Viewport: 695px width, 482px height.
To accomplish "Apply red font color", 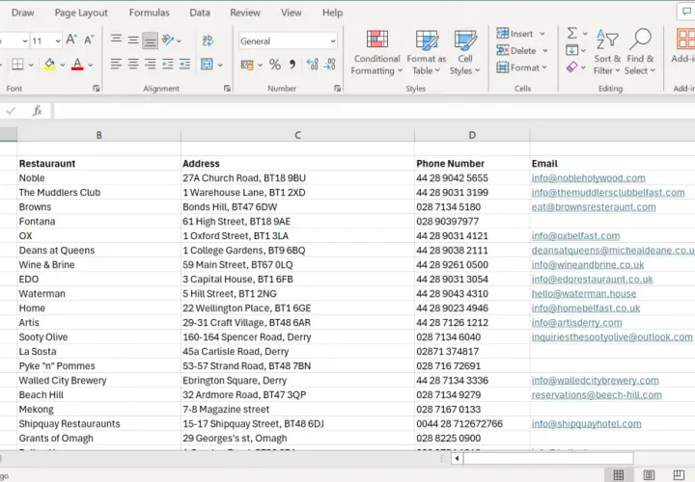I will point(77,65).
